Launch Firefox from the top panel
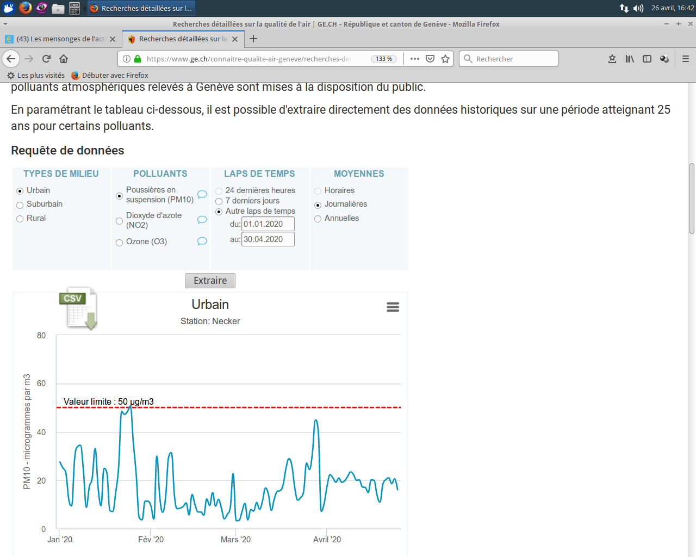This screenshot has height=557, width=696. click(25, 8)
